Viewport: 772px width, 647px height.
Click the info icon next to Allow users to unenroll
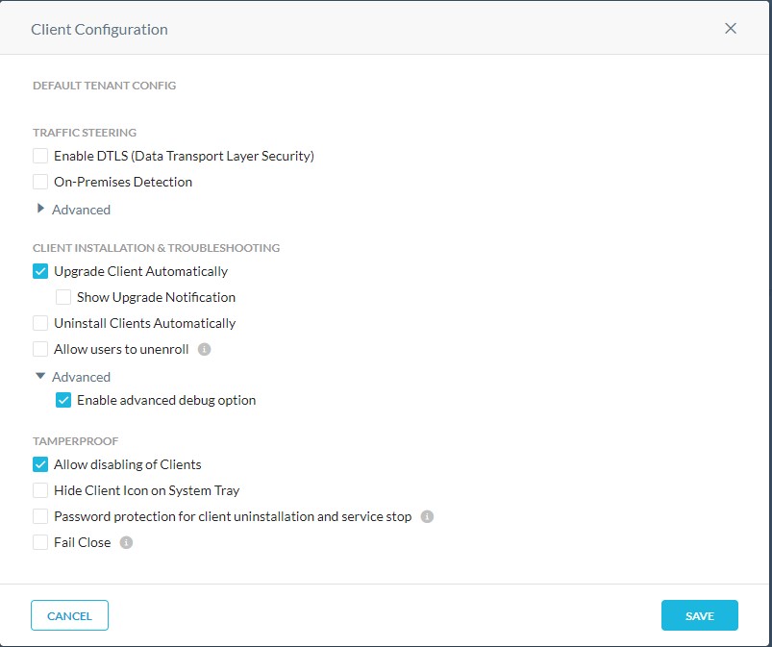coord(202,349)
